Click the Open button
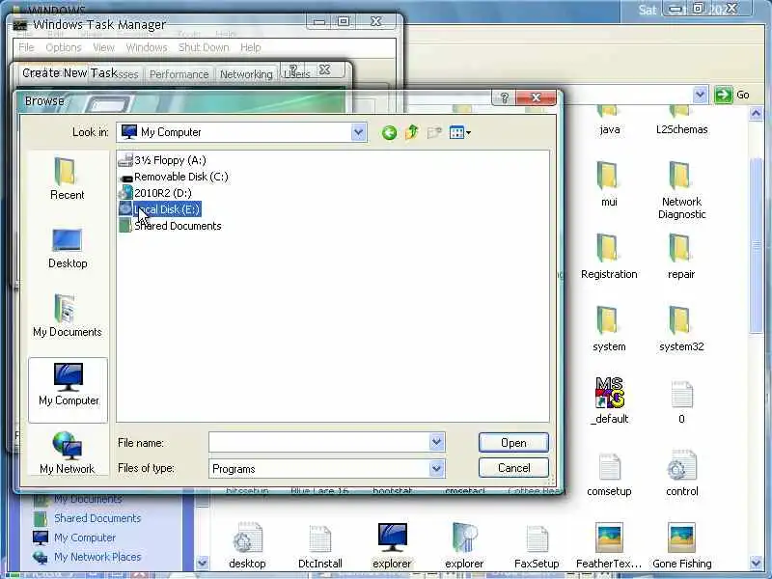The image size is (772, 579). click(513, 443)
